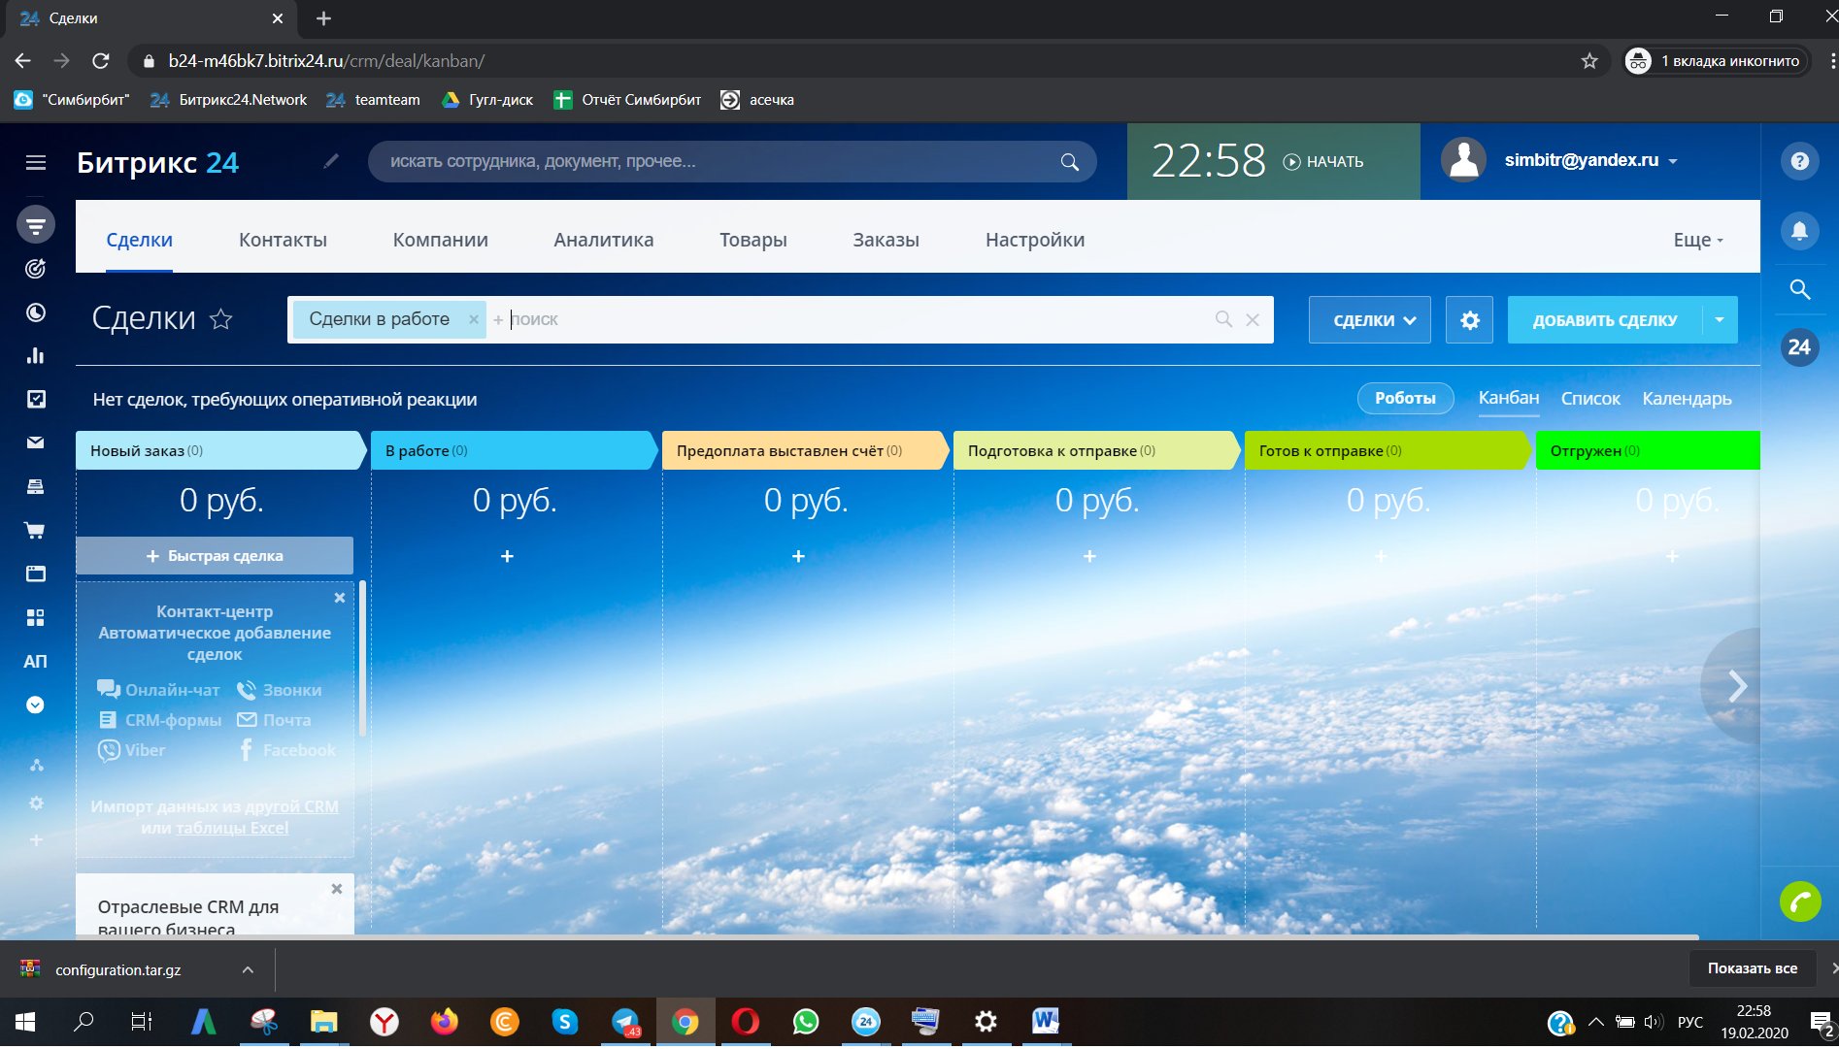
Task: Click the Viber channel link
Action: pos(131,750)
